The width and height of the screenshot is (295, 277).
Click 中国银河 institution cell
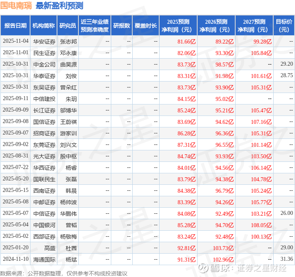point(44,225)
